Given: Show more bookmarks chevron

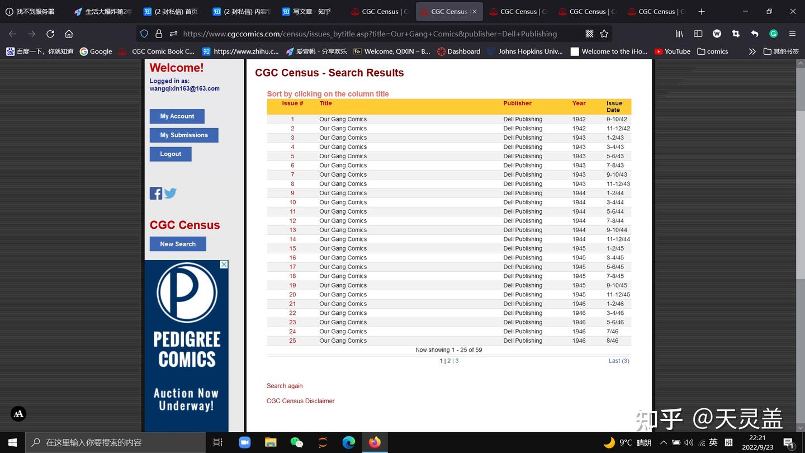Looking at the screenshot, I should (x=752, y=51).
